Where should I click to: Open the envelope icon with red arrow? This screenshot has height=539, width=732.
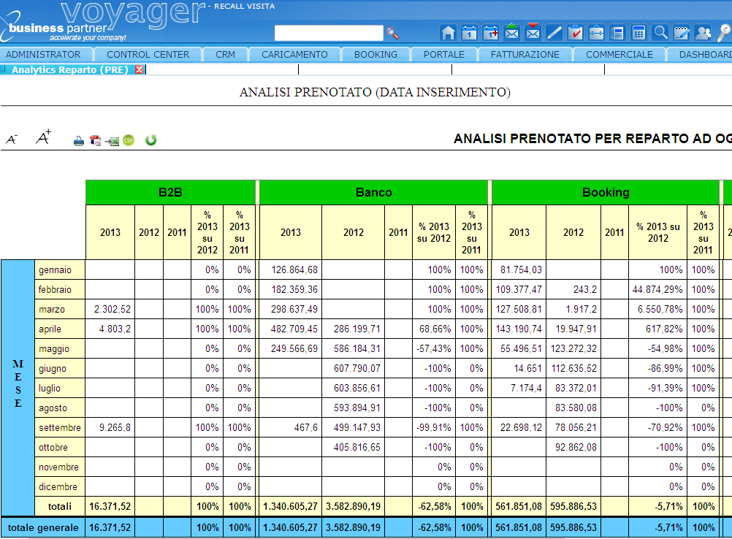(x=533, y=32)
